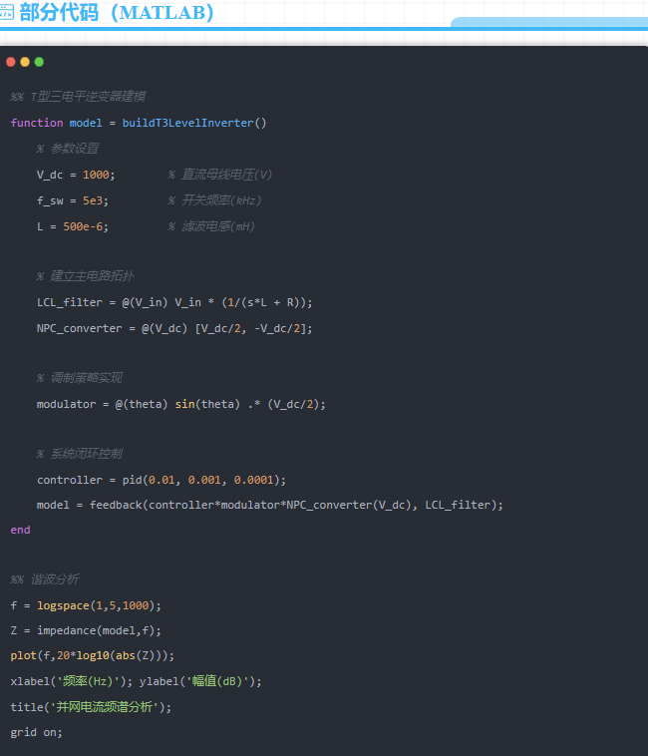
Task: Click the NPC_converter definition line
Action: (x=174, y=328)
